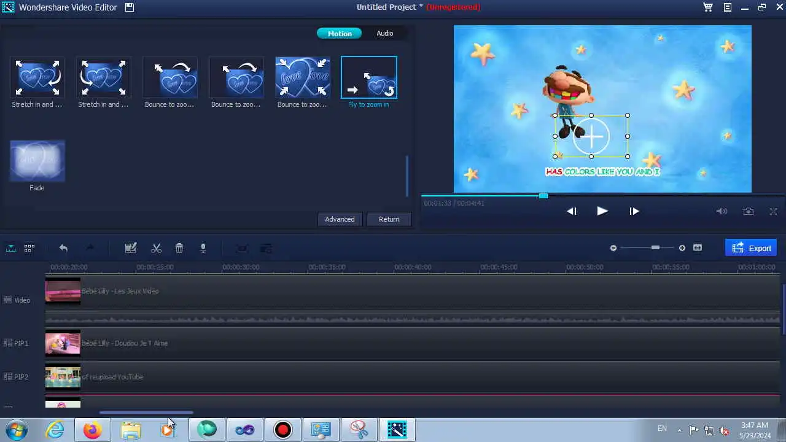The height and width of the screenshot is (442, 786).
Task: Click the Video track label
Action: click(x=17, y=300)
